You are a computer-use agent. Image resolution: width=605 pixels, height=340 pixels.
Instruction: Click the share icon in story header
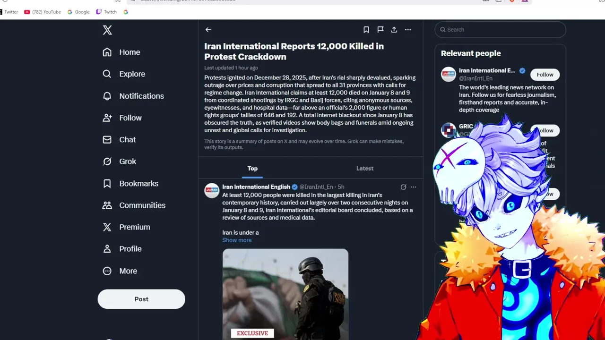[394, 29]
